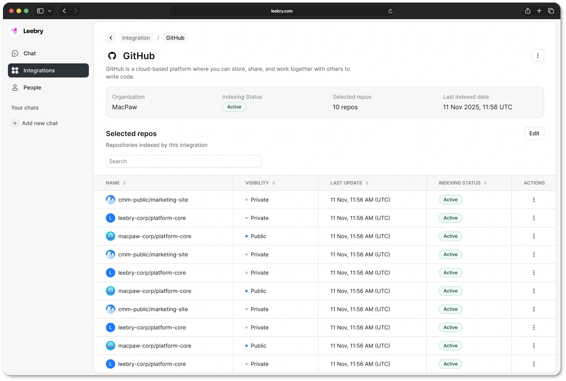Open the Chat section
566x381 pixels.
(x=48, y=53)
